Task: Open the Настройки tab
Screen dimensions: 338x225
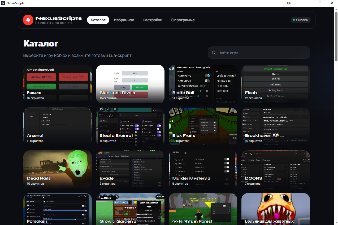Action: (152, 20)
